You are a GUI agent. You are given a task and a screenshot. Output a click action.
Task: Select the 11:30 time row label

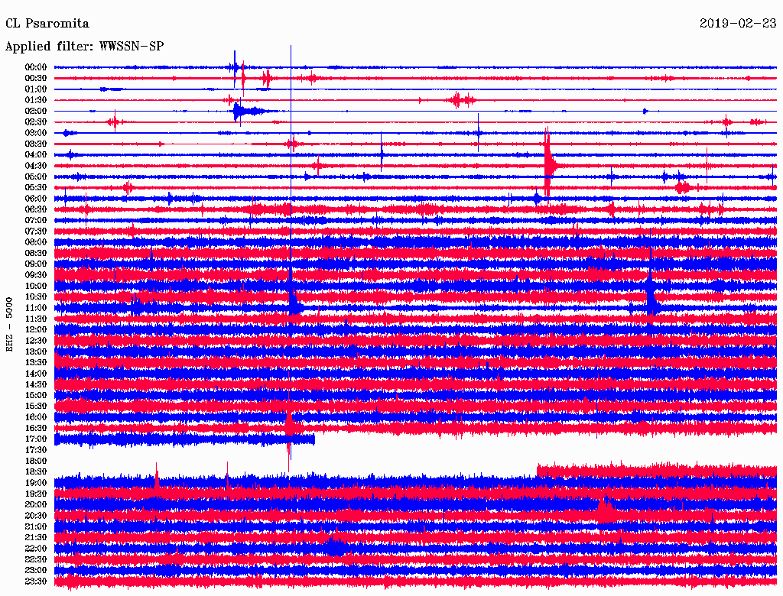click(36, 319)
